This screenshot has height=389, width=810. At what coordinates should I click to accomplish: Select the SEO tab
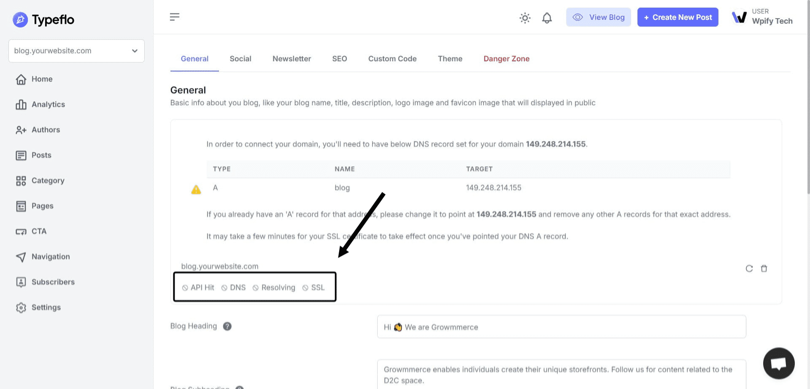pos(339,59)
